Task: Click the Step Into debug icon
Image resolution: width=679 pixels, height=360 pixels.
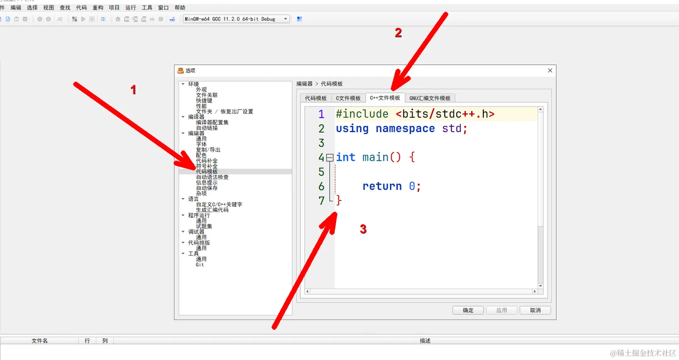Action: [x=135, y=19]
